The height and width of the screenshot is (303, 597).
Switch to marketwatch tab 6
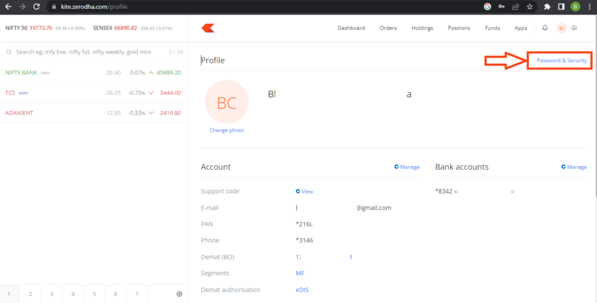click(x=115, y=294)
